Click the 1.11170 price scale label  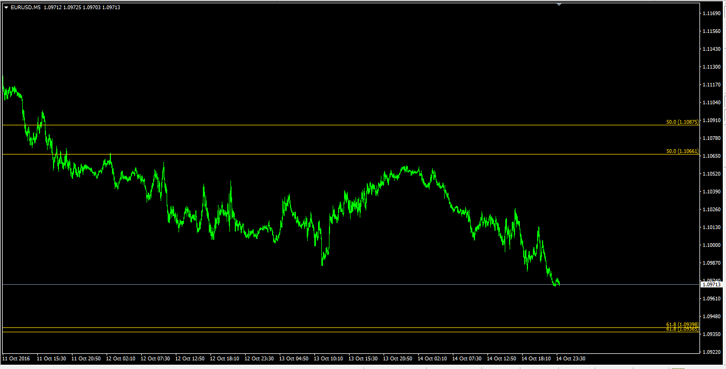711,84
